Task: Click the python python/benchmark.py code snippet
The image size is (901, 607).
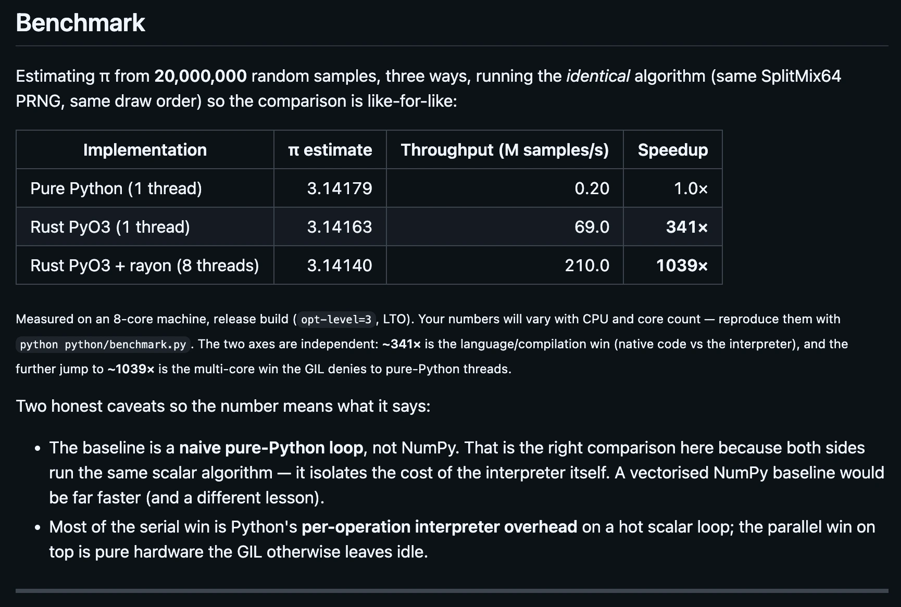Action: coord(103,344)
